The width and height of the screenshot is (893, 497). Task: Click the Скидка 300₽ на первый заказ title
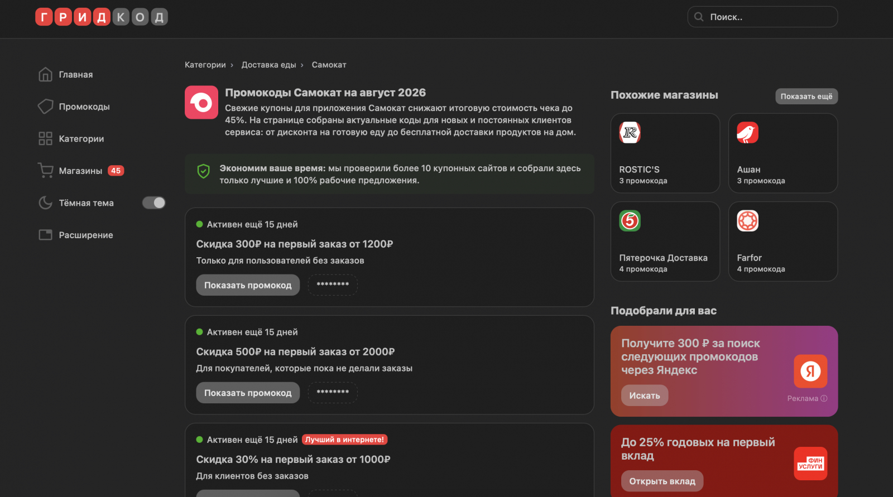point(295,244)
